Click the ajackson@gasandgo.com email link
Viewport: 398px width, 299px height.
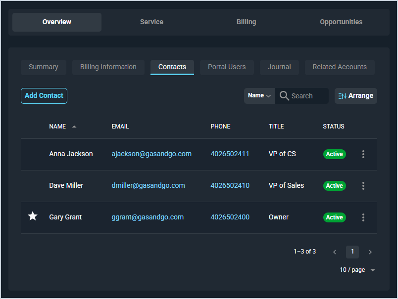pyautogui.click(x=151, y=154)
